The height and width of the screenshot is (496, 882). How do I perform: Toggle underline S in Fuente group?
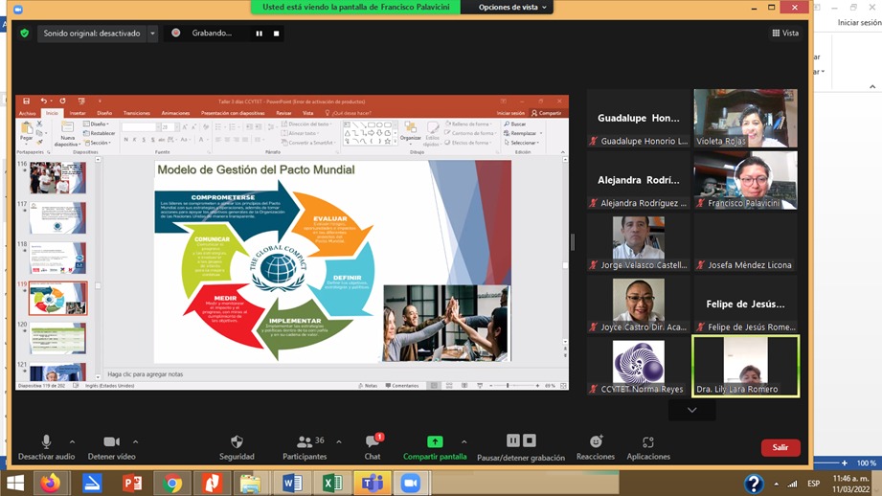pyautogui.click(x=144, y=140)
